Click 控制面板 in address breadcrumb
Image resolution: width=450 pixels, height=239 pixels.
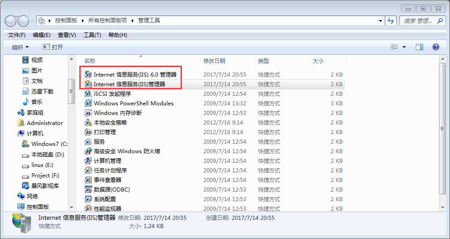(66, 21)
